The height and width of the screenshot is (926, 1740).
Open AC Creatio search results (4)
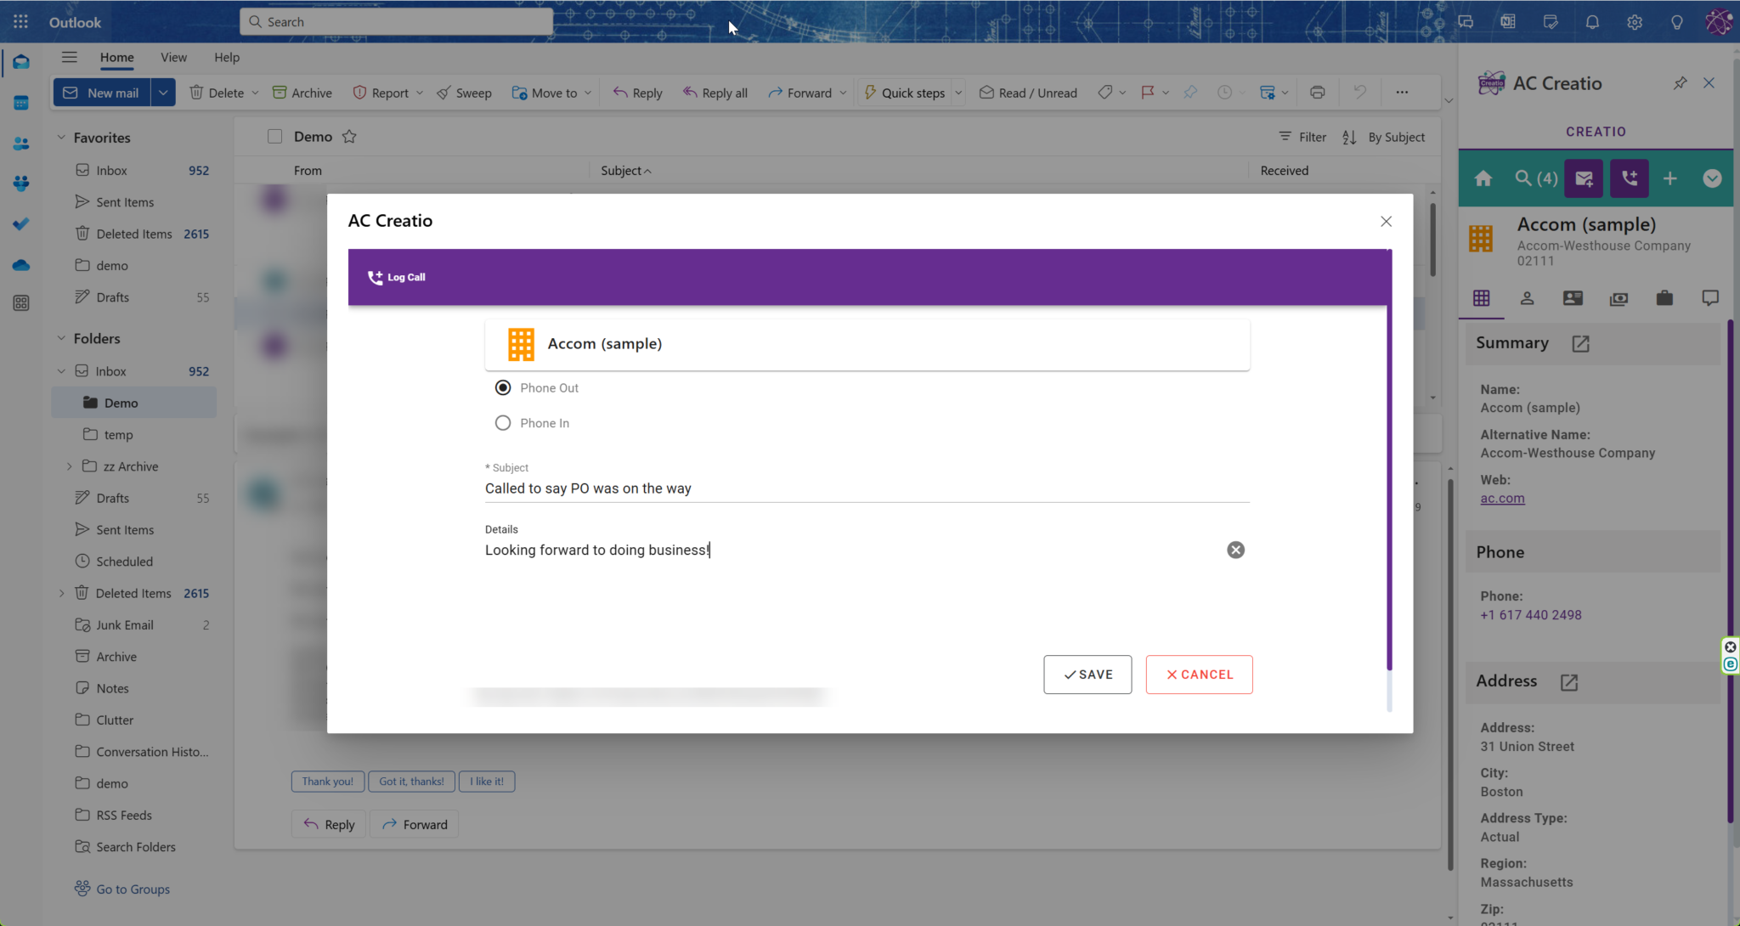(1536, 178)
